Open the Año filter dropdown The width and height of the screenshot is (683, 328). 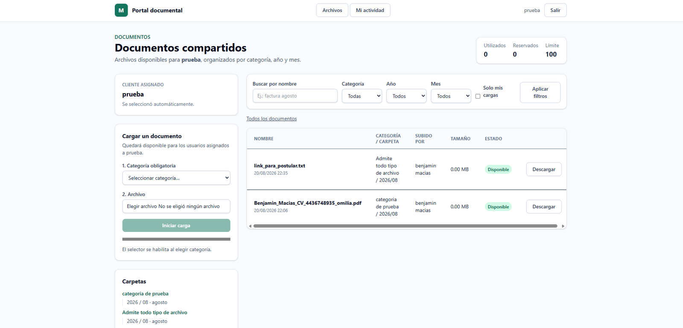pos(406,96)
